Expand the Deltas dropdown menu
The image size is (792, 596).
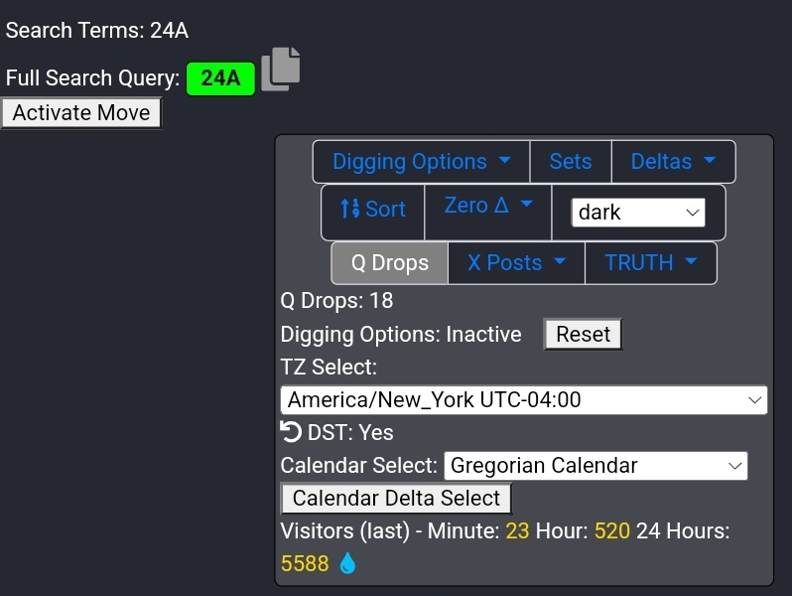673,162
